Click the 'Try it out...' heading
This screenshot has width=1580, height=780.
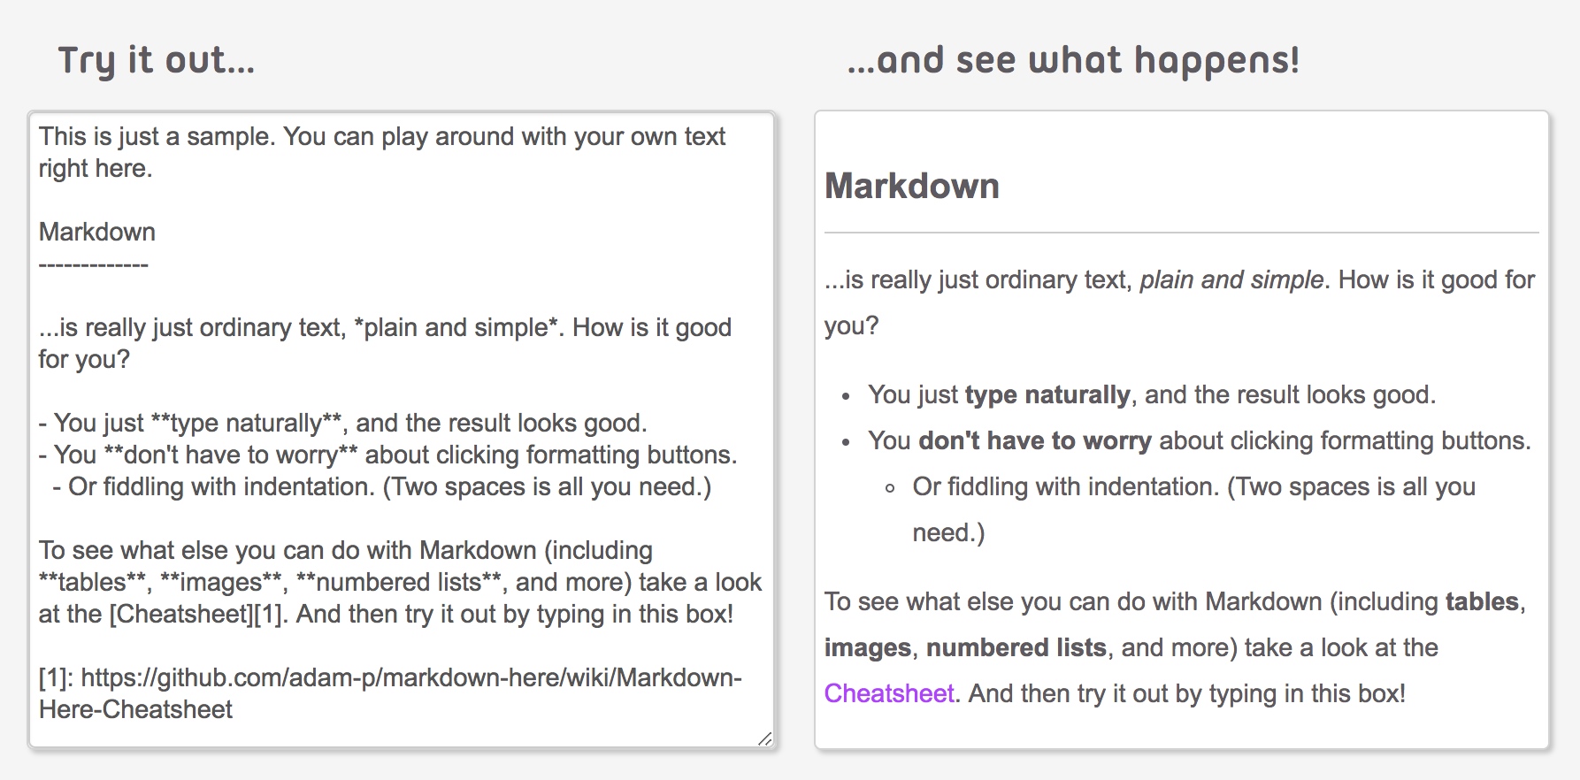pos(157,60)
